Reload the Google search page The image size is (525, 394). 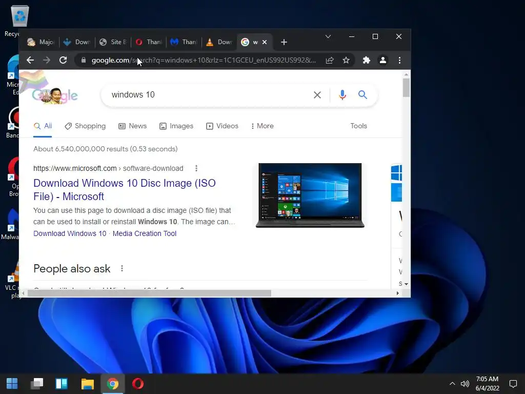pos(63,61)
